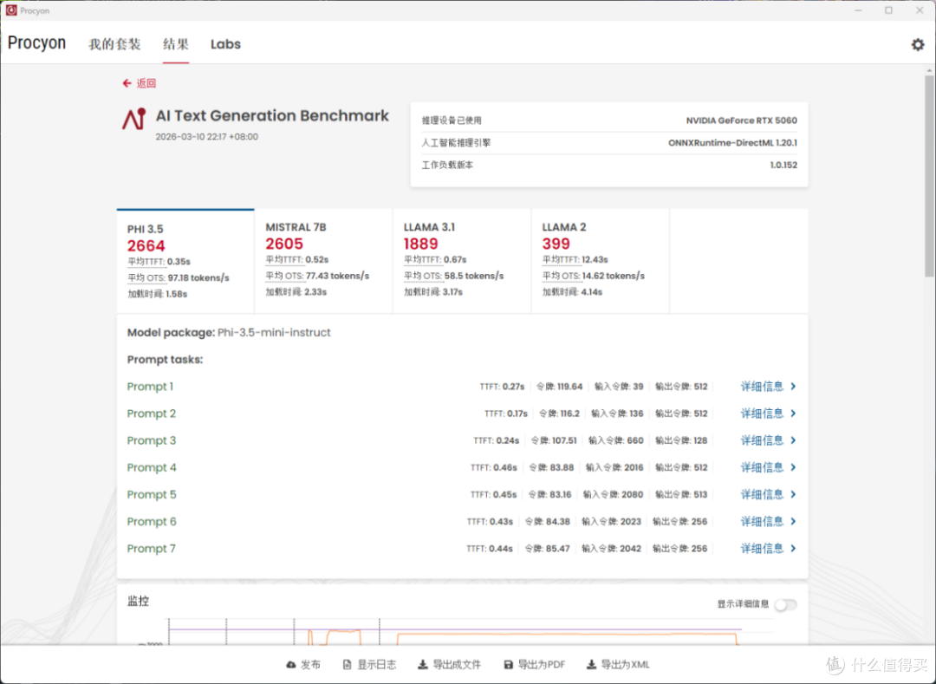936x684 pixels.
Task: Expand Prompt 7 details chevron
Action: pyautogui.click(x=793, y=549)
